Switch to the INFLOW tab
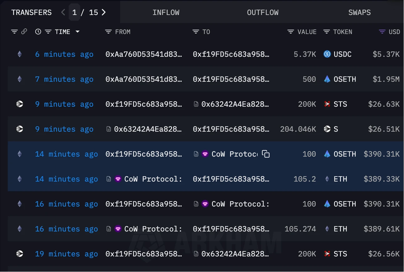This screenshot has width=404, height=272. [166, 12]
